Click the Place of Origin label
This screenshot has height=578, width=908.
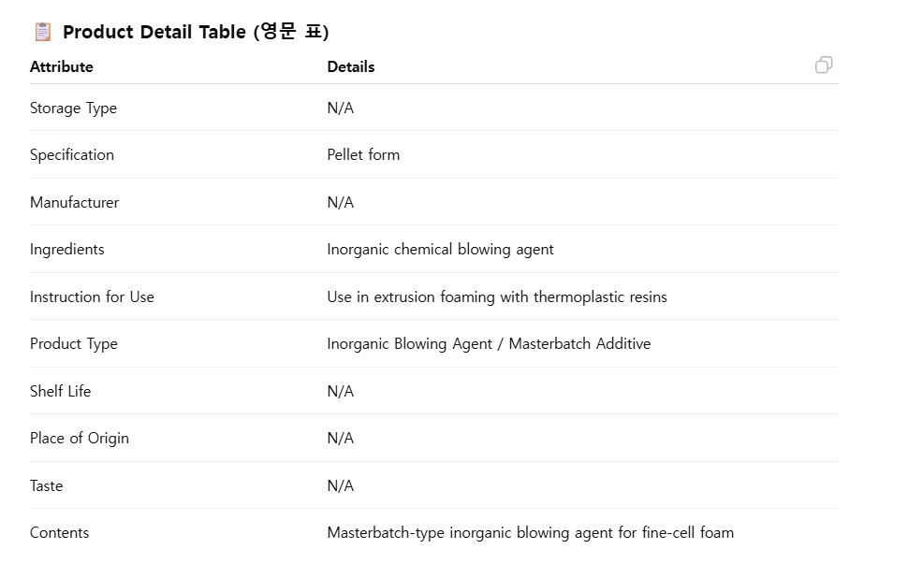(x=80, y=439)
